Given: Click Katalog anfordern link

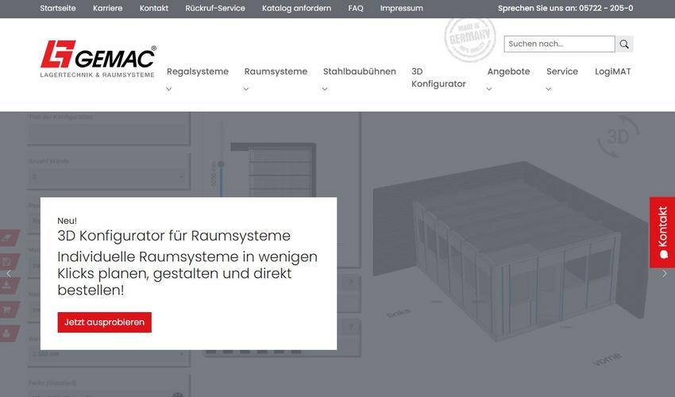Looking at the screenshot, I should 297,8.
